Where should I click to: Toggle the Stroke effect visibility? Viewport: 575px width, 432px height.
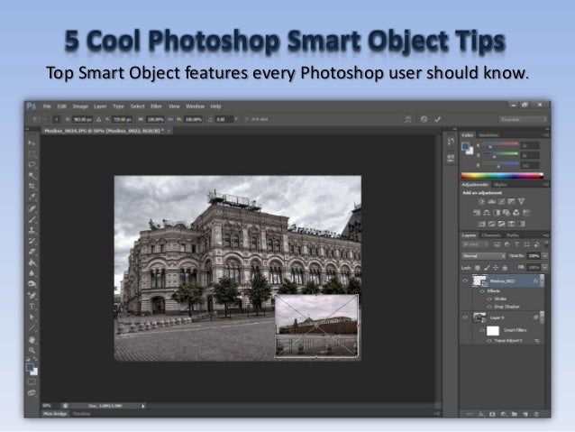[488, 299]
